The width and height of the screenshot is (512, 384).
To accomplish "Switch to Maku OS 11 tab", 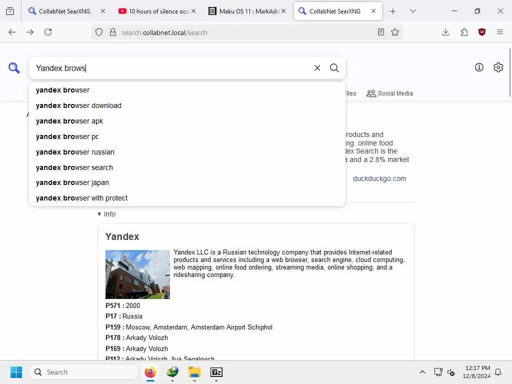I will (247, 11).
